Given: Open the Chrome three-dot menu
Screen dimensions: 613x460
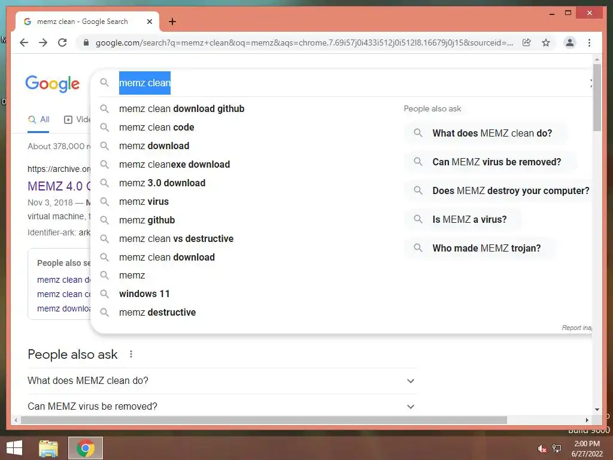Looking at the screenshot, I should click(589, 43).
